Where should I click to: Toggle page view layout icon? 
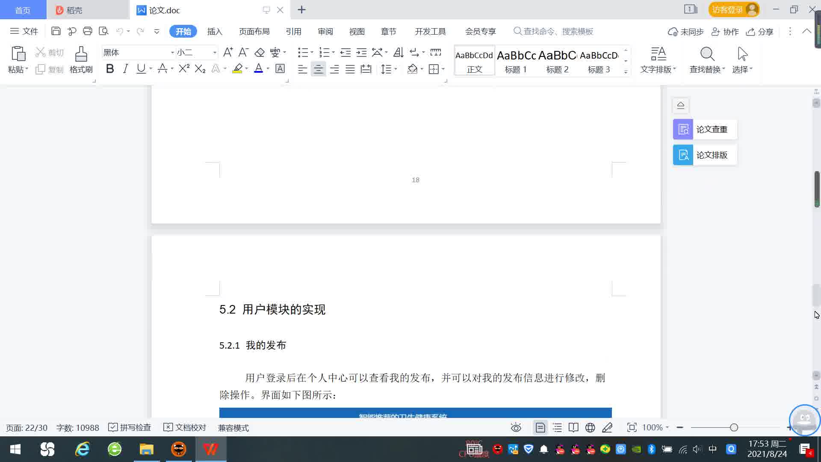(x=540, y=427)
